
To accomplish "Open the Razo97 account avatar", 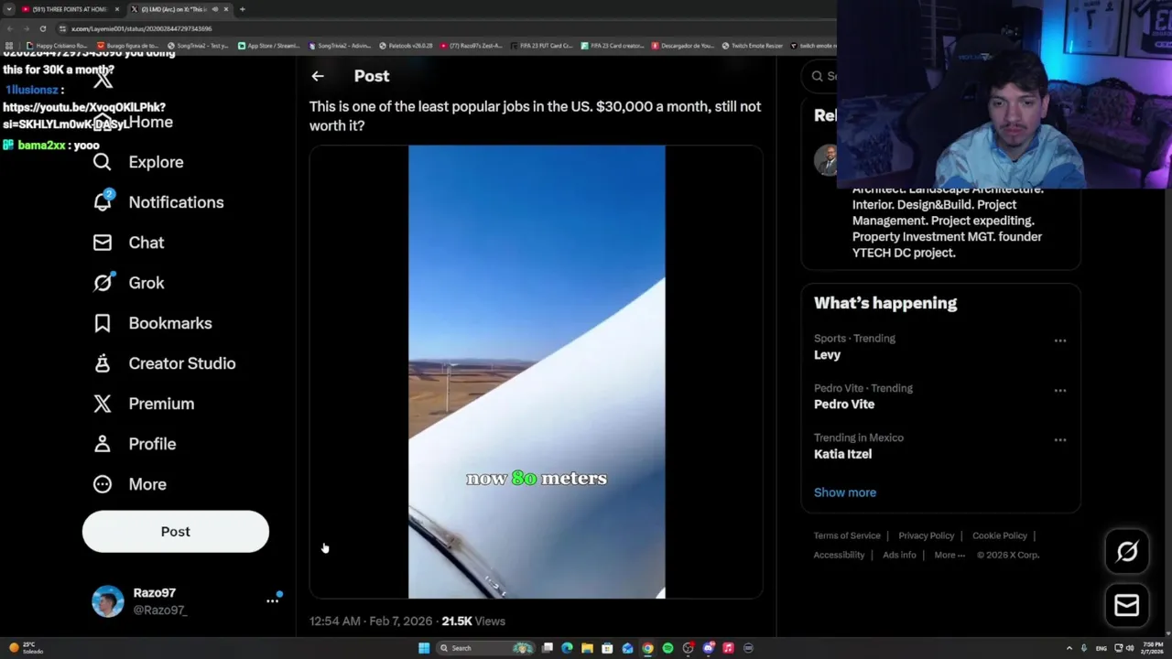I will 108,601.
